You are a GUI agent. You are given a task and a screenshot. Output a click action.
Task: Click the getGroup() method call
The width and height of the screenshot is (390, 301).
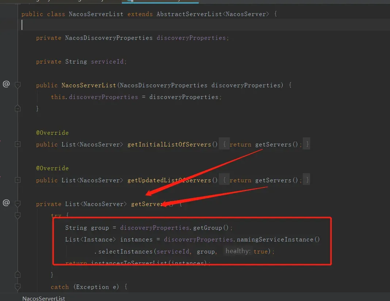coord(211,228)
